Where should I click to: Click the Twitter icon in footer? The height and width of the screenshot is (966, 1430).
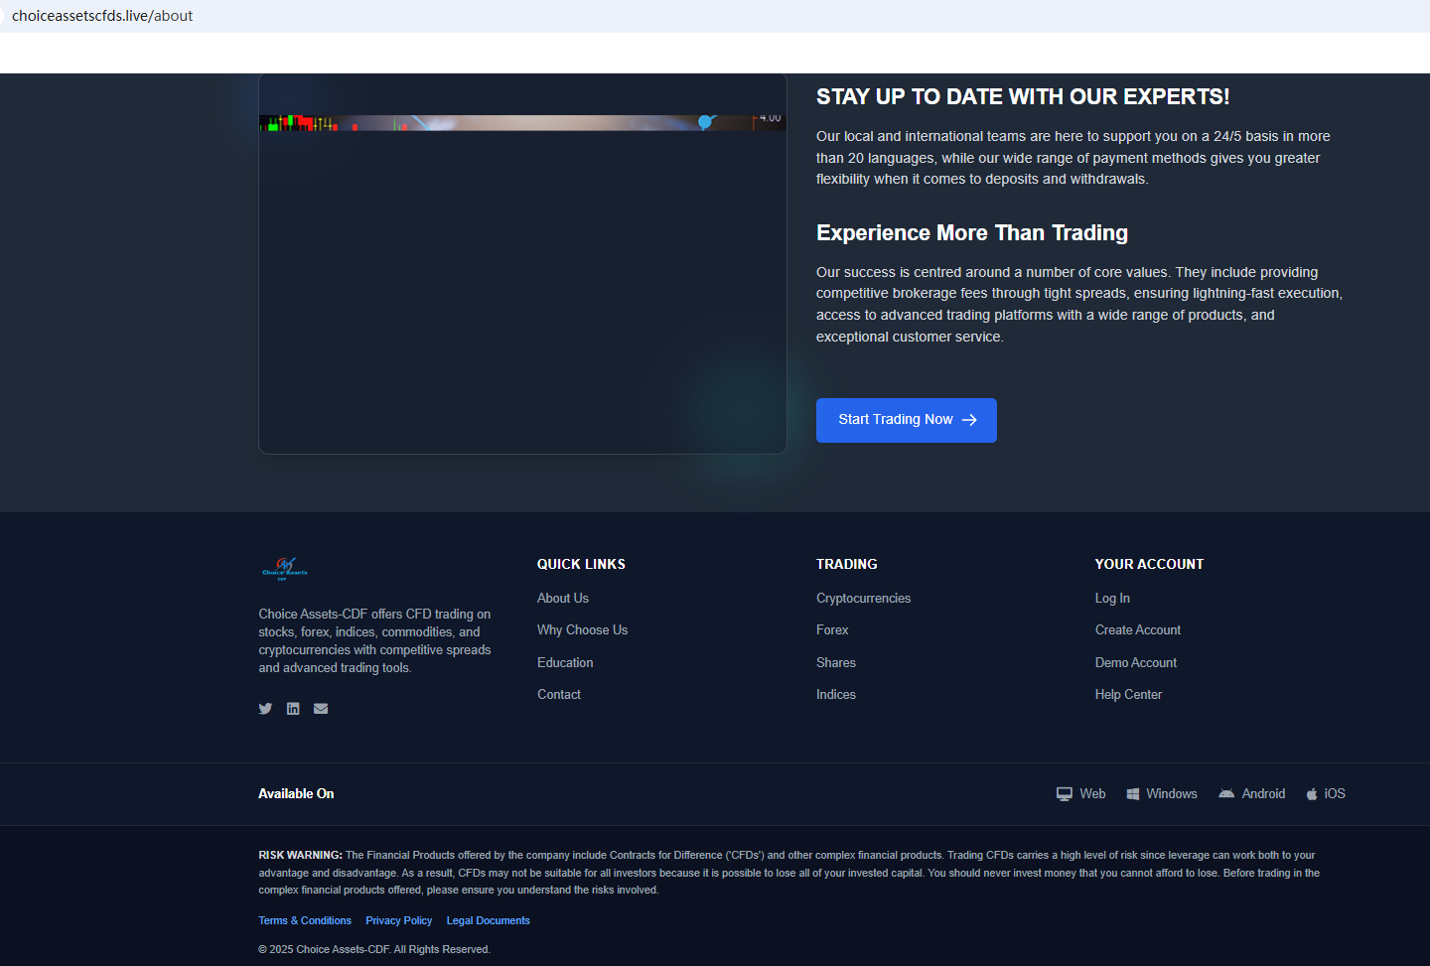[265, 709]
